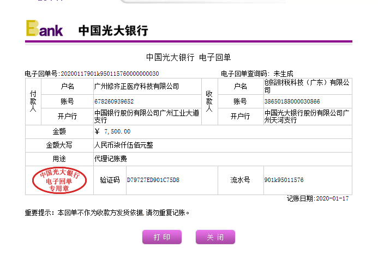Select the booking date 2020-01-17

(332, 199)
